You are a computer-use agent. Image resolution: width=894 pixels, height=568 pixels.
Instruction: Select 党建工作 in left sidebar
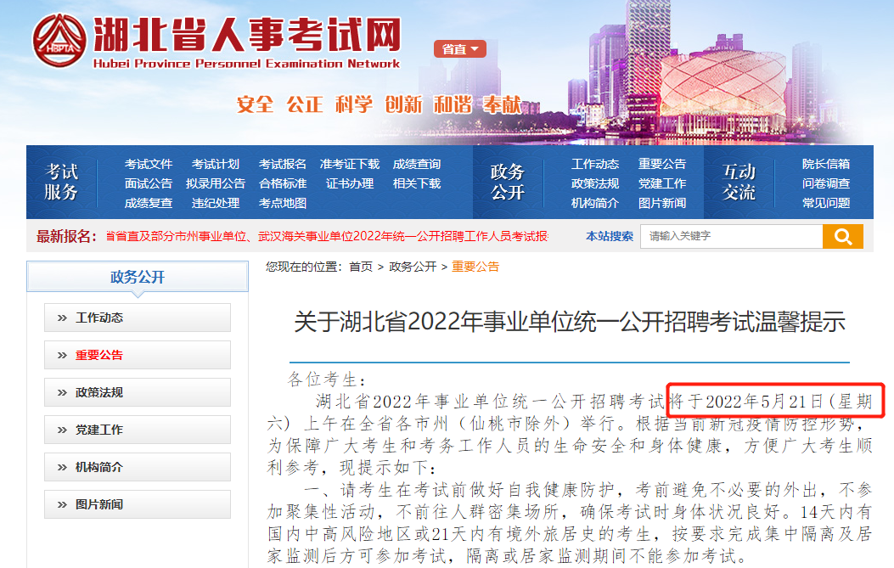tap(138, 430)
